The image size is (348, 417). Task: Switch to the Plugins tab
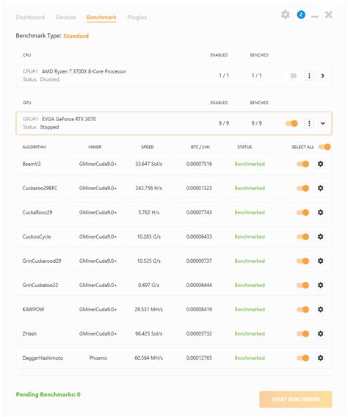(x=137, y=18)
